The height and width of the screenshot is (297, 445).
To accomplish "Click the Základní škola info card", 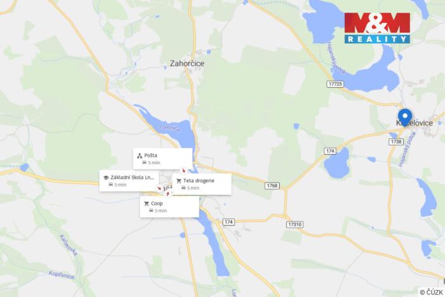I will pos(129,181).
